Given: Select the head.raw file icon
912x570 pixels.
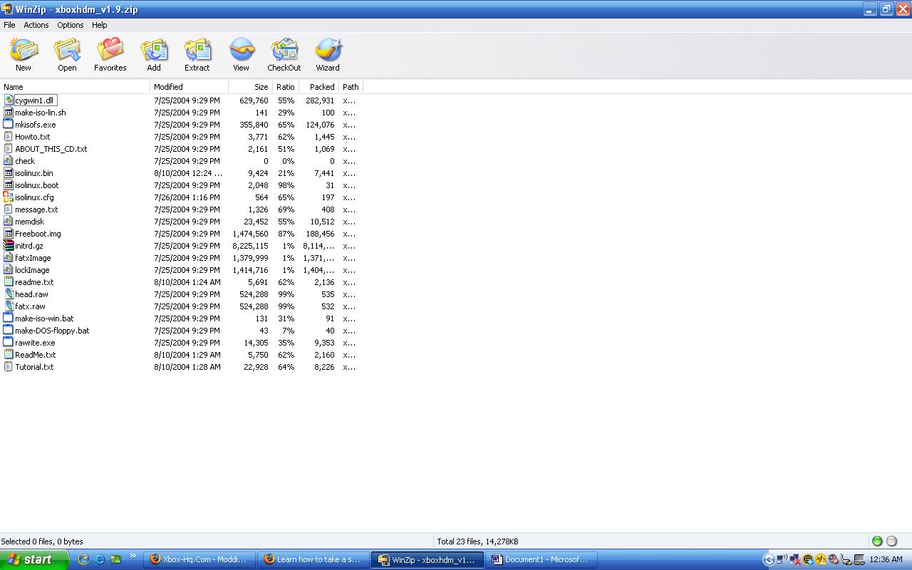Looking at the screenshot, I should point(9,294).
